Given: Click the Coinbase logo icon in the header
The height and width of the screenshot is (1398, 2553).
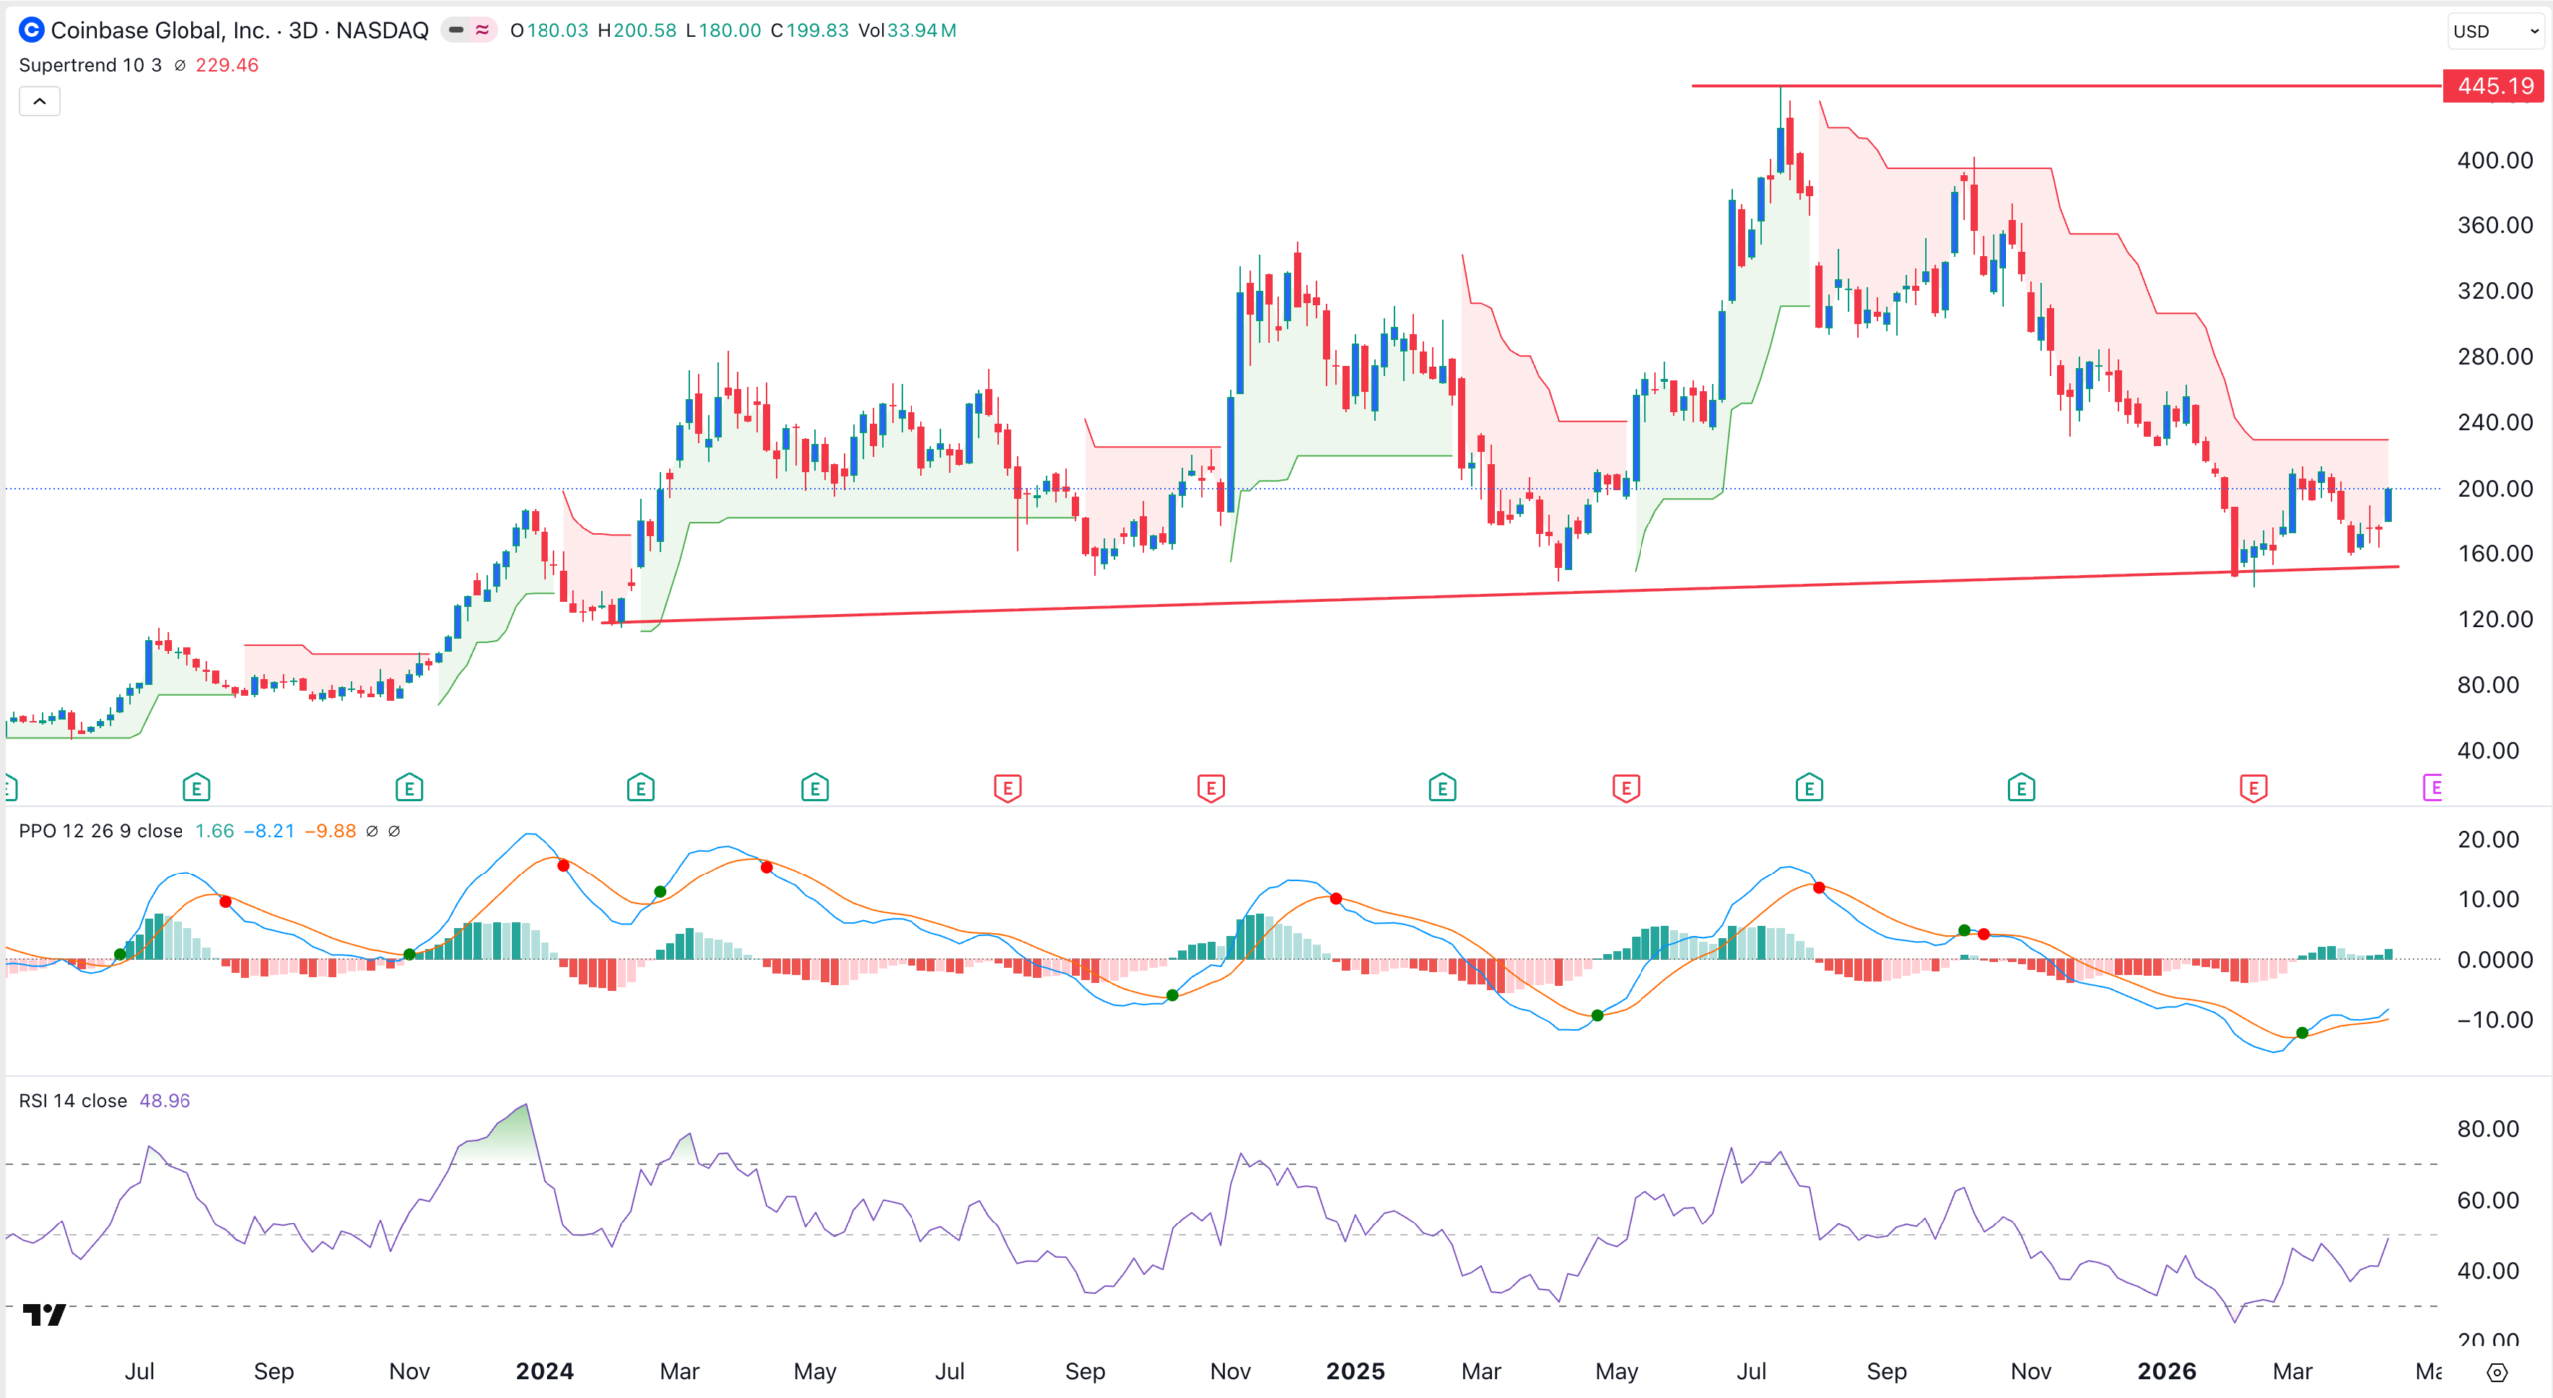Looking at the screenshot, I should click(x=30, y=30).
